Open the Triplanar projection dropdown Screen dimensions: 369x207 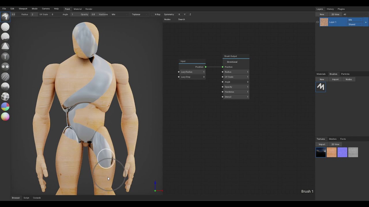coord(139,14)
